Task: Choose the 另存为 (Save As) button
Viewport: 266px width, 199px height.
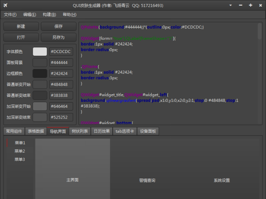Action: pyautogui.click(x=59, y=37)
